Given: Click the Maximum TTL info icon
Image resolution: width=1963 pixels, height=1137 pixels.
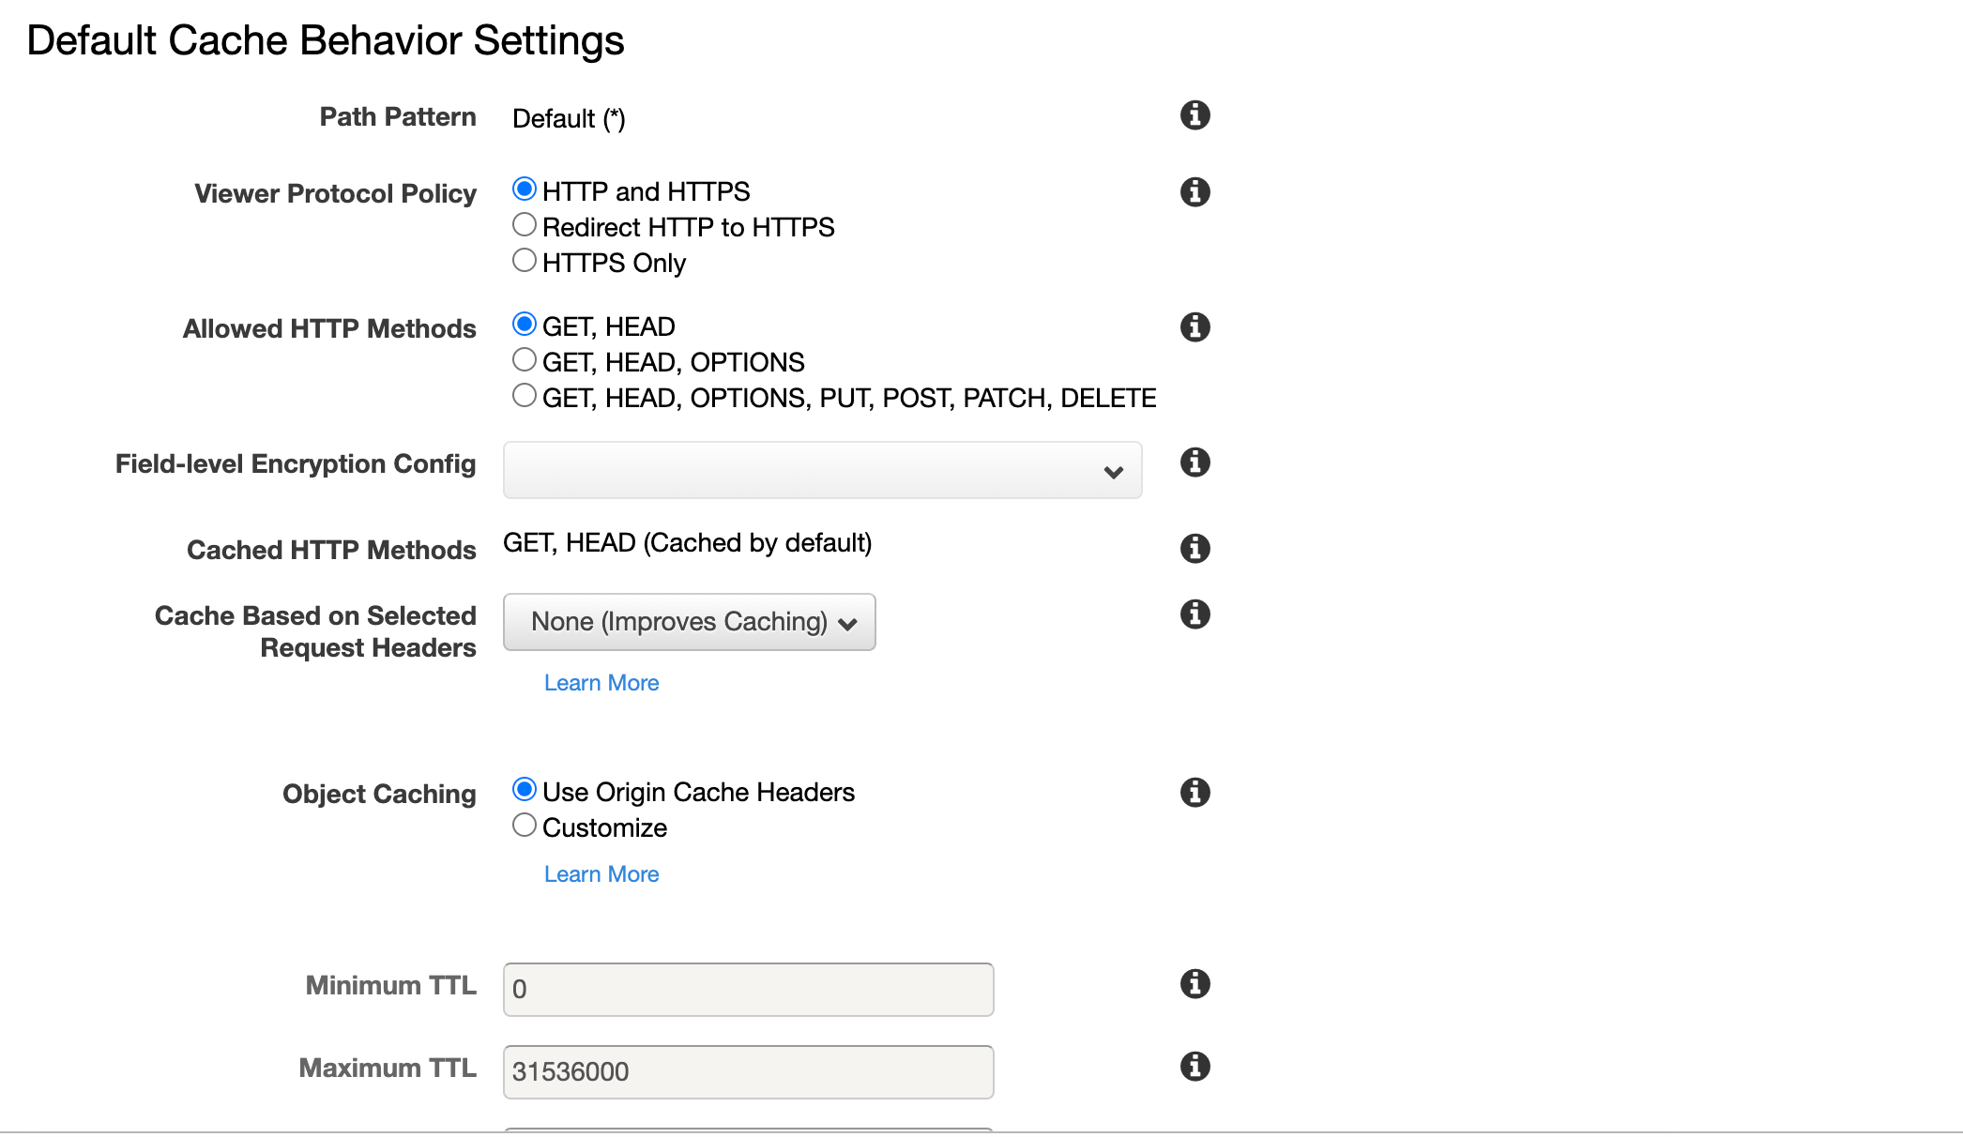Looking at the screenshot, I should (x=1195, y=1066).
